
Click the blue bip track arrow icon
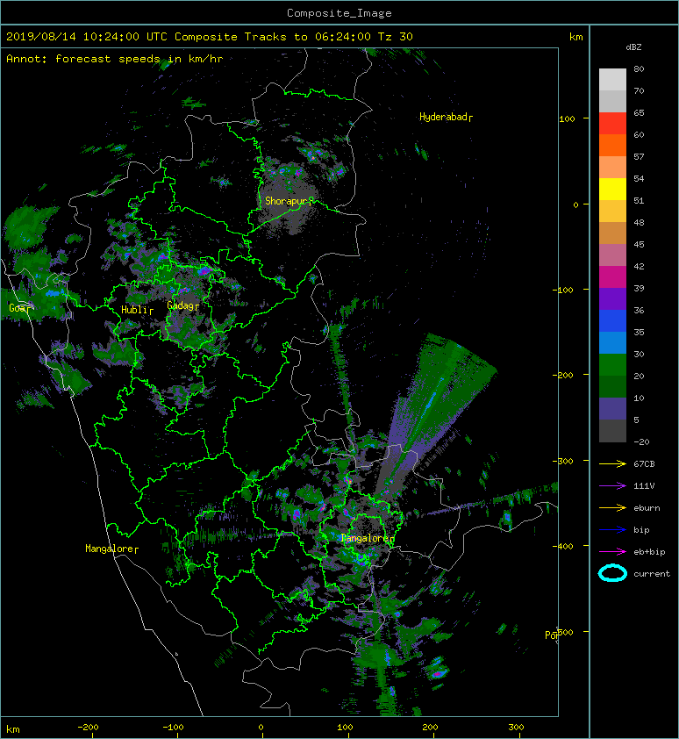click(x=612, y=530)
